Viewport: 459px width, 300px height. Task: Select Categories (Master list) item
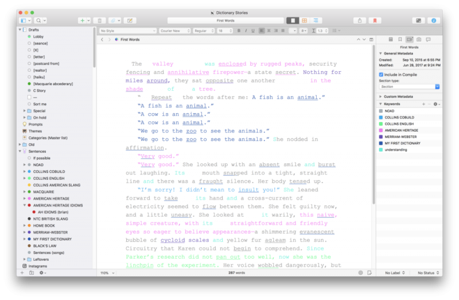[x=48, y=138]
